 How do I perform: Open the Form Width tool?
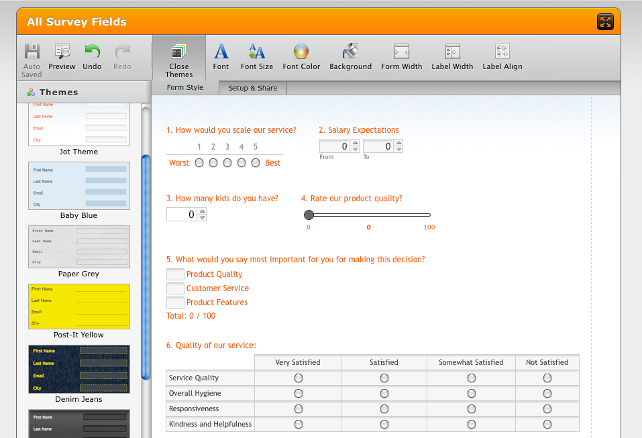pos(401,56)
